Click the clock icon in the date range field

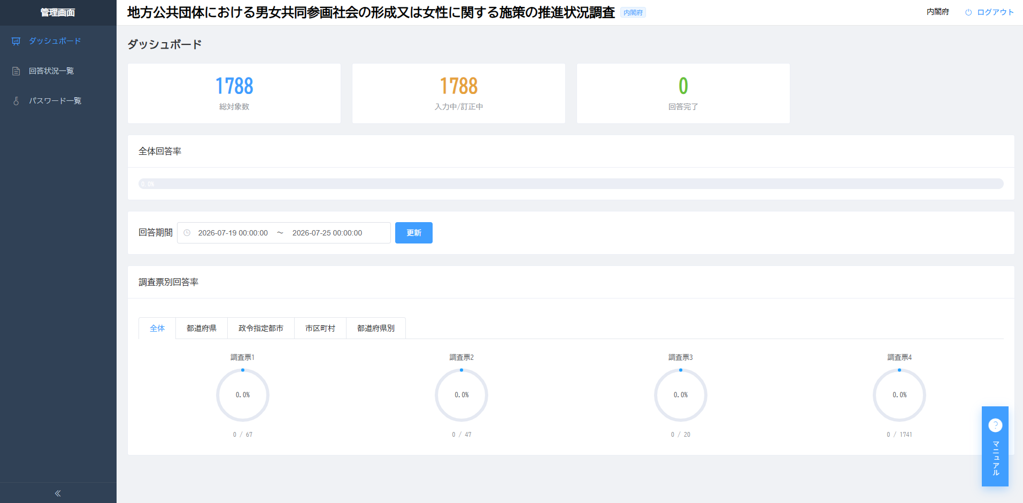click(187, 233)
